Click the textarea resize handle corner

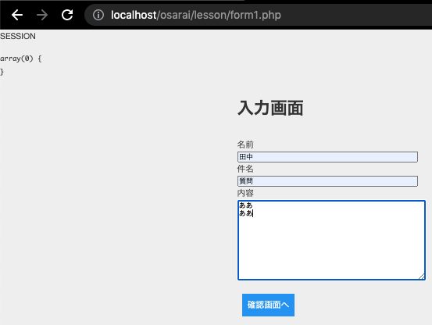pos(422,277)
